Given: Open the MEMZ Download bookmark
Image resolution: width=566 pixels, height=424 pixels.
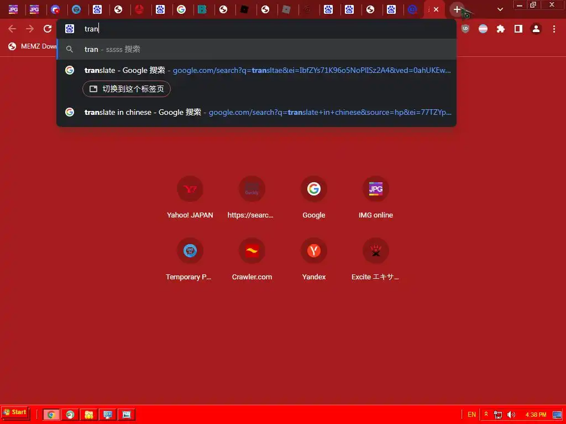Looking at the screenshot, I should pyautogui.click(x=33, y=46).
